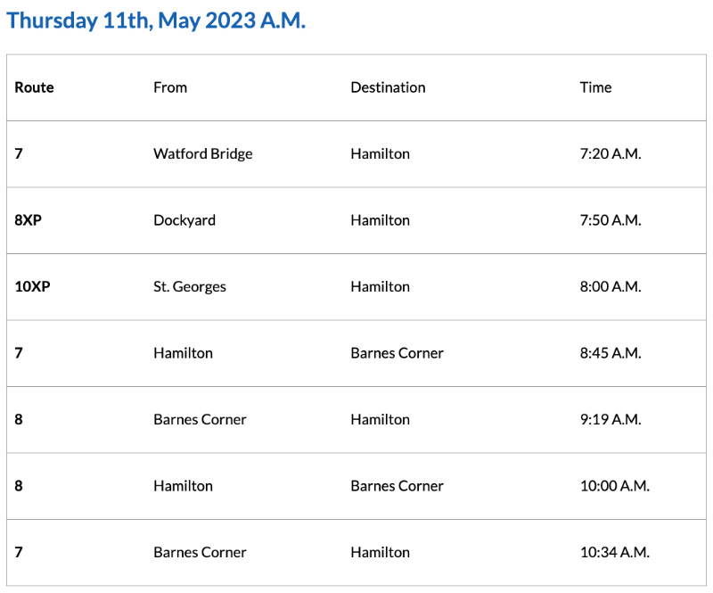The width and height of the screenshot is (713, 593).
Task: Select the 7:20 A.M. time cell
Action: click(x=610, y=153)
